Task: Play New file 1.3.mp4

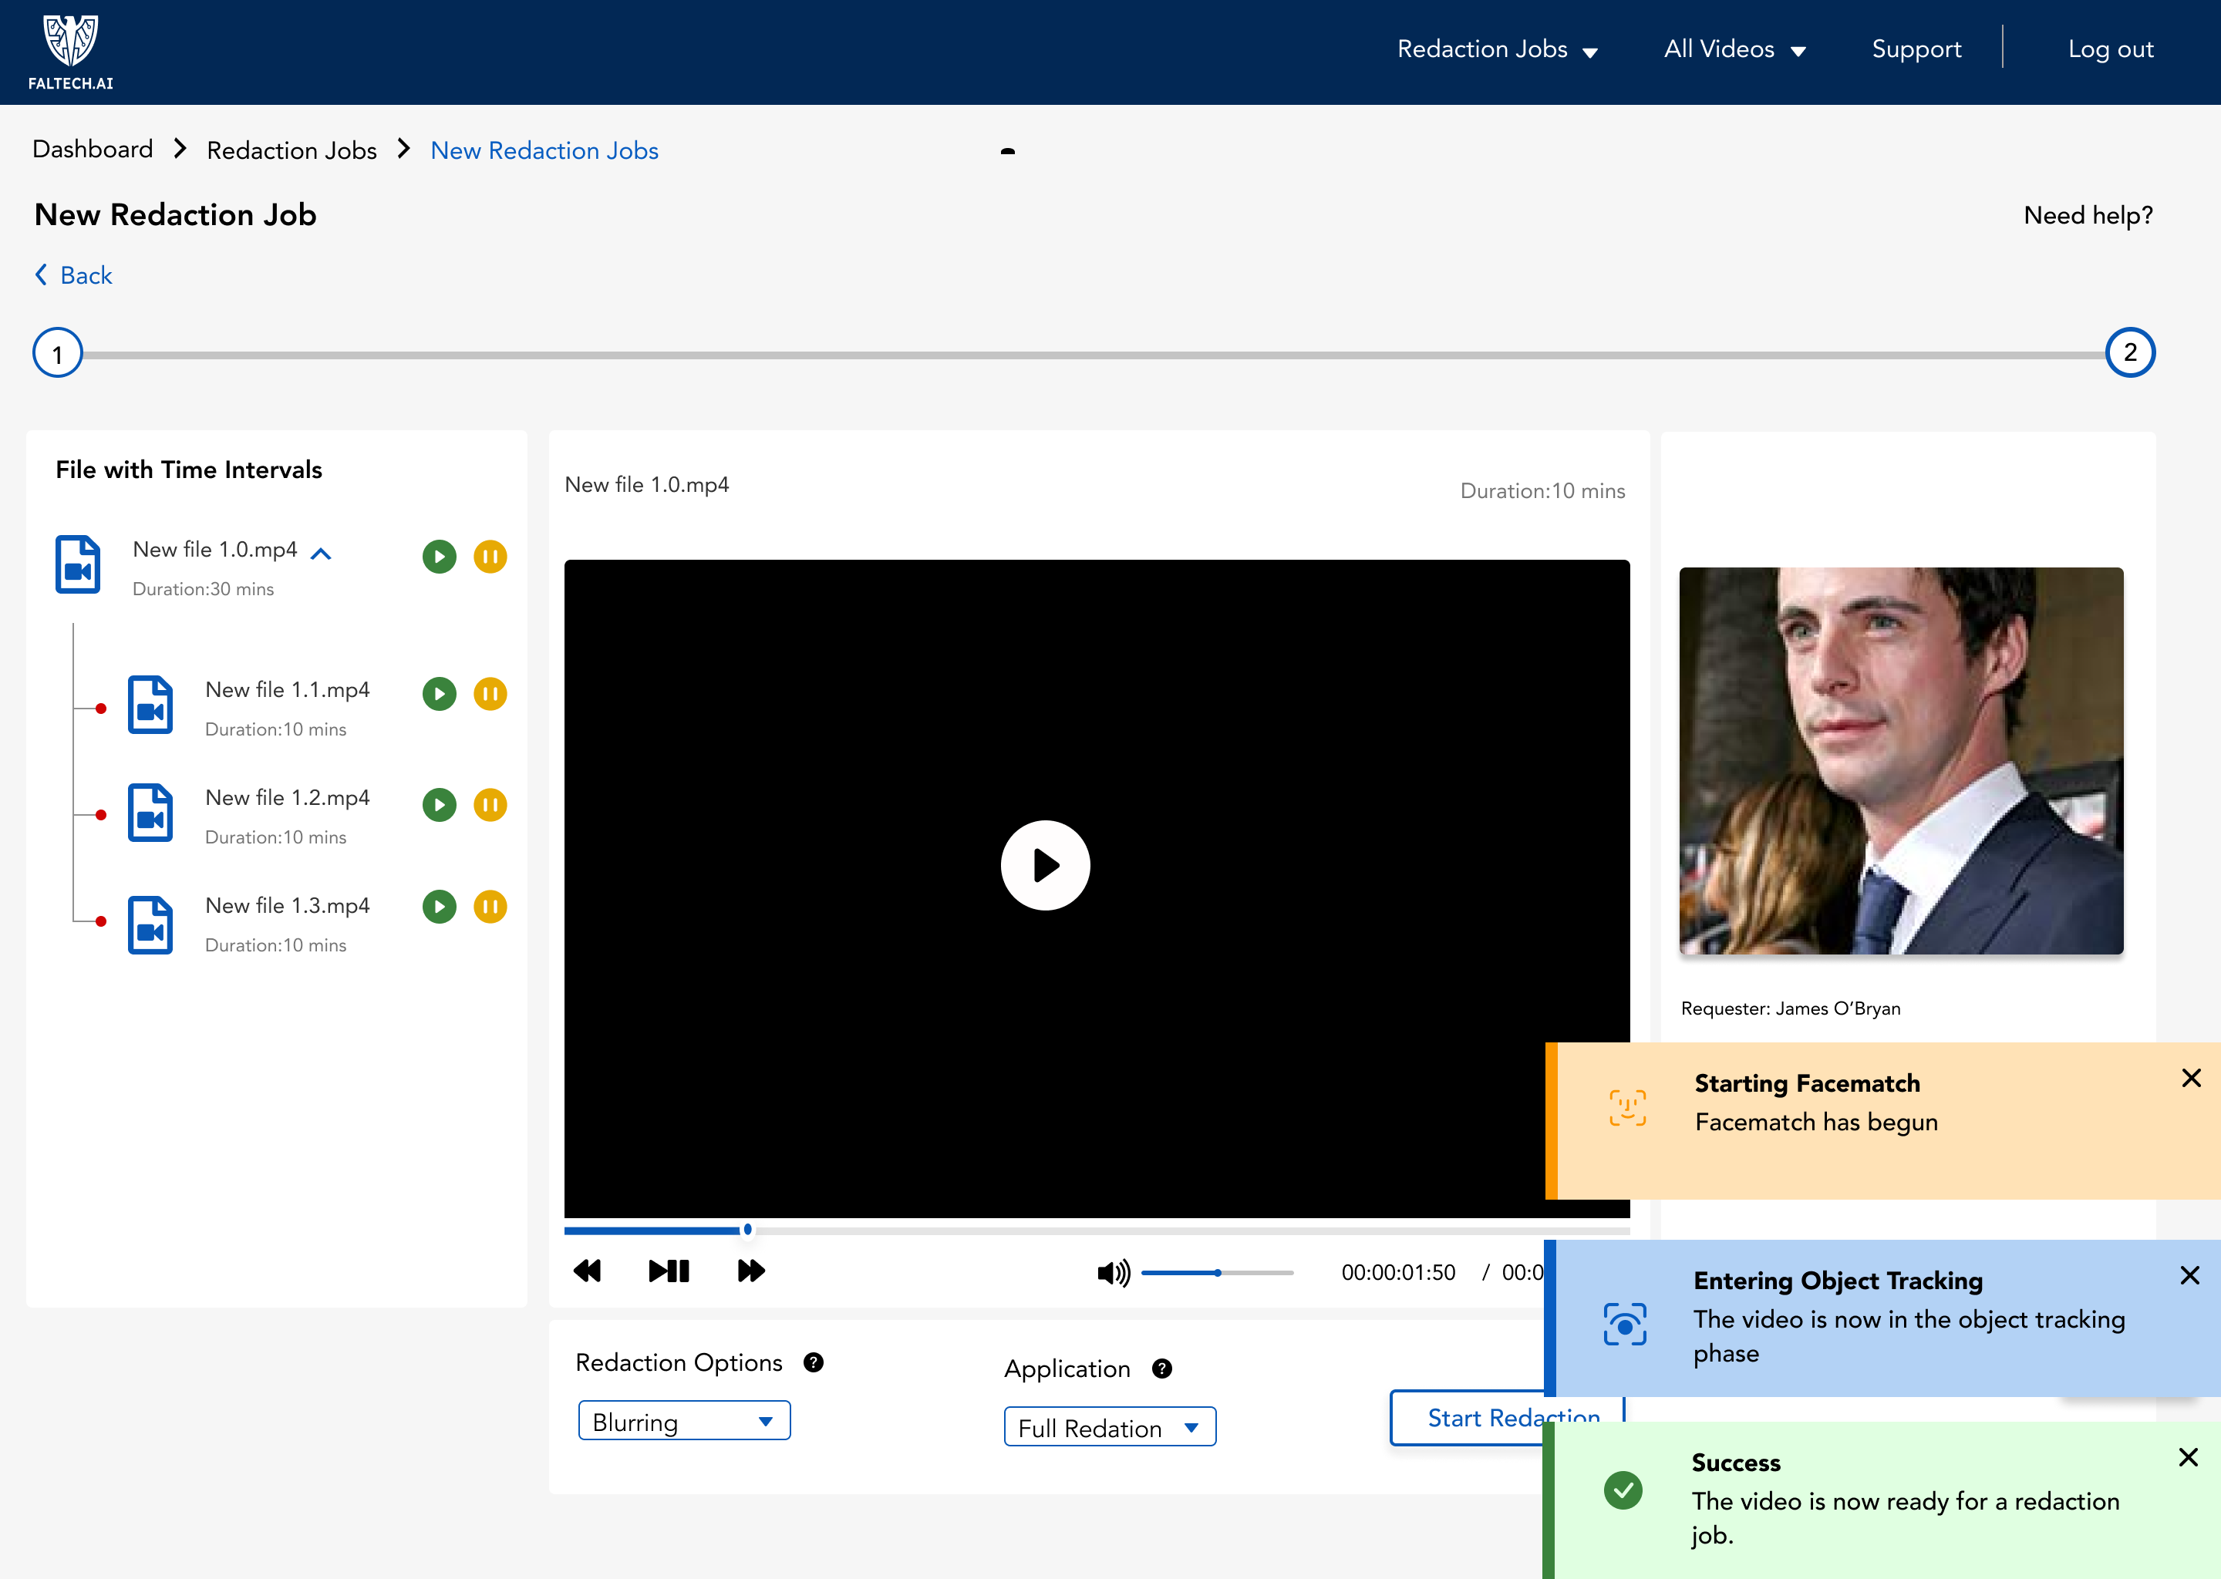Action: click(x=440, y=907)
